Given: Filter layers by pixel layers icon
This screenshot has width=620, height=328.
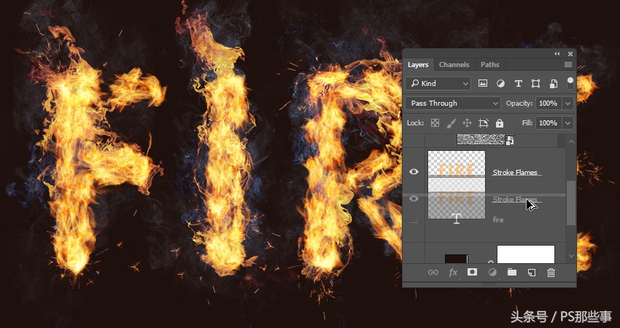Looking at the screenshot, I should point(483,83).
